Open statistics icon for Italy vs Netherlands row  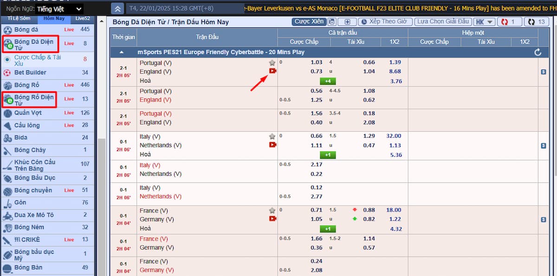pos(543,146)
